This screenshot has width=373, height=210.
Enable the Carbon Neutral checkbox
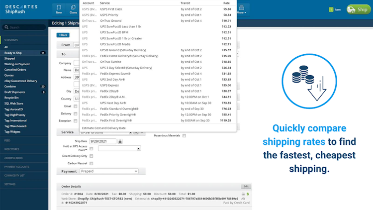click(92, 164)
